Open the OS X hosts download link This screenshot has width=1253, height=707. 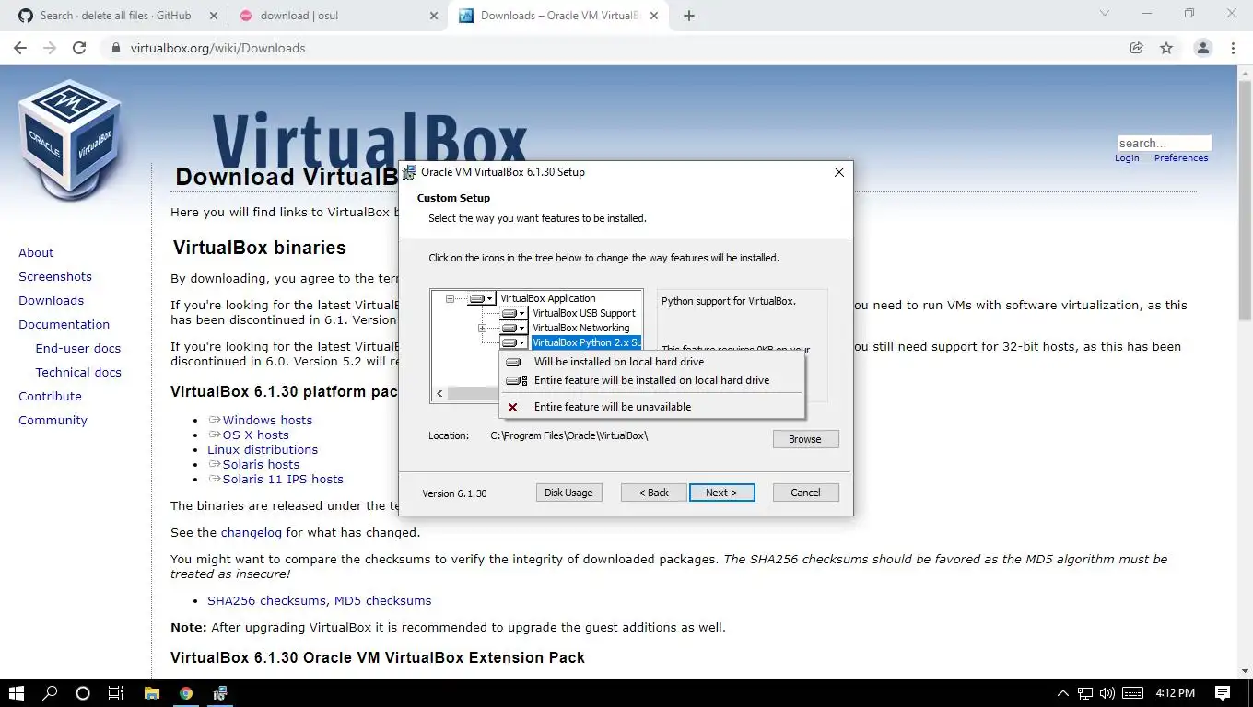(x=255, y=435)
